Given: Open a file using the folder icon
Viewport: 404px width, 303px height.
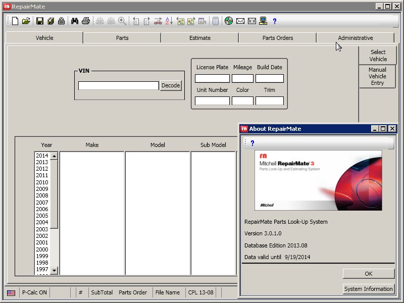Looking at the screenshot, I should coord(26,21).
